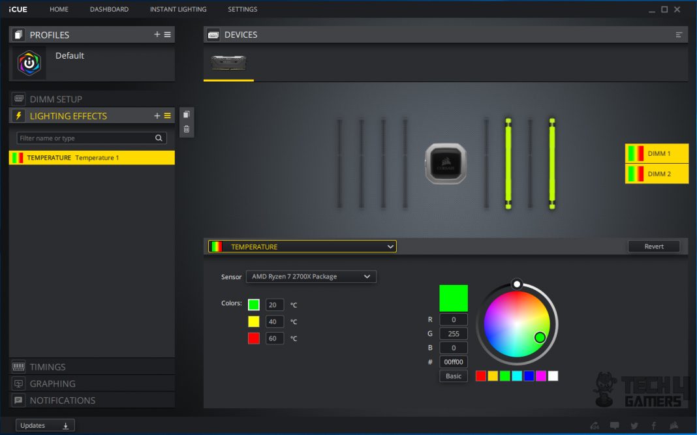Open the Facebook link icon

(653, 426)
